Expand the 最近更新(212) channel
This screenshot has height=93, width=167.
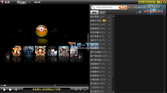(x=100, y=17)
